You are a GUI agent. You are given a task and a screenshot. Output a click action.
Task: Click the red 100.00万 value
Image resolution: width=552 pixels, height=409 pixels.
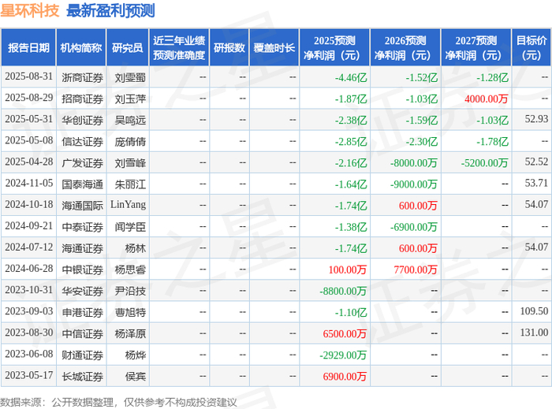coord(348,270)
